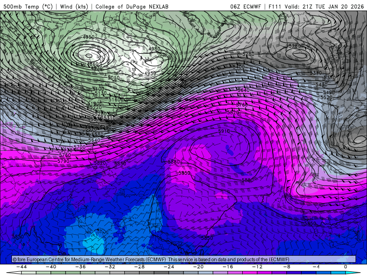Click the 5010 height contour label

114,77
